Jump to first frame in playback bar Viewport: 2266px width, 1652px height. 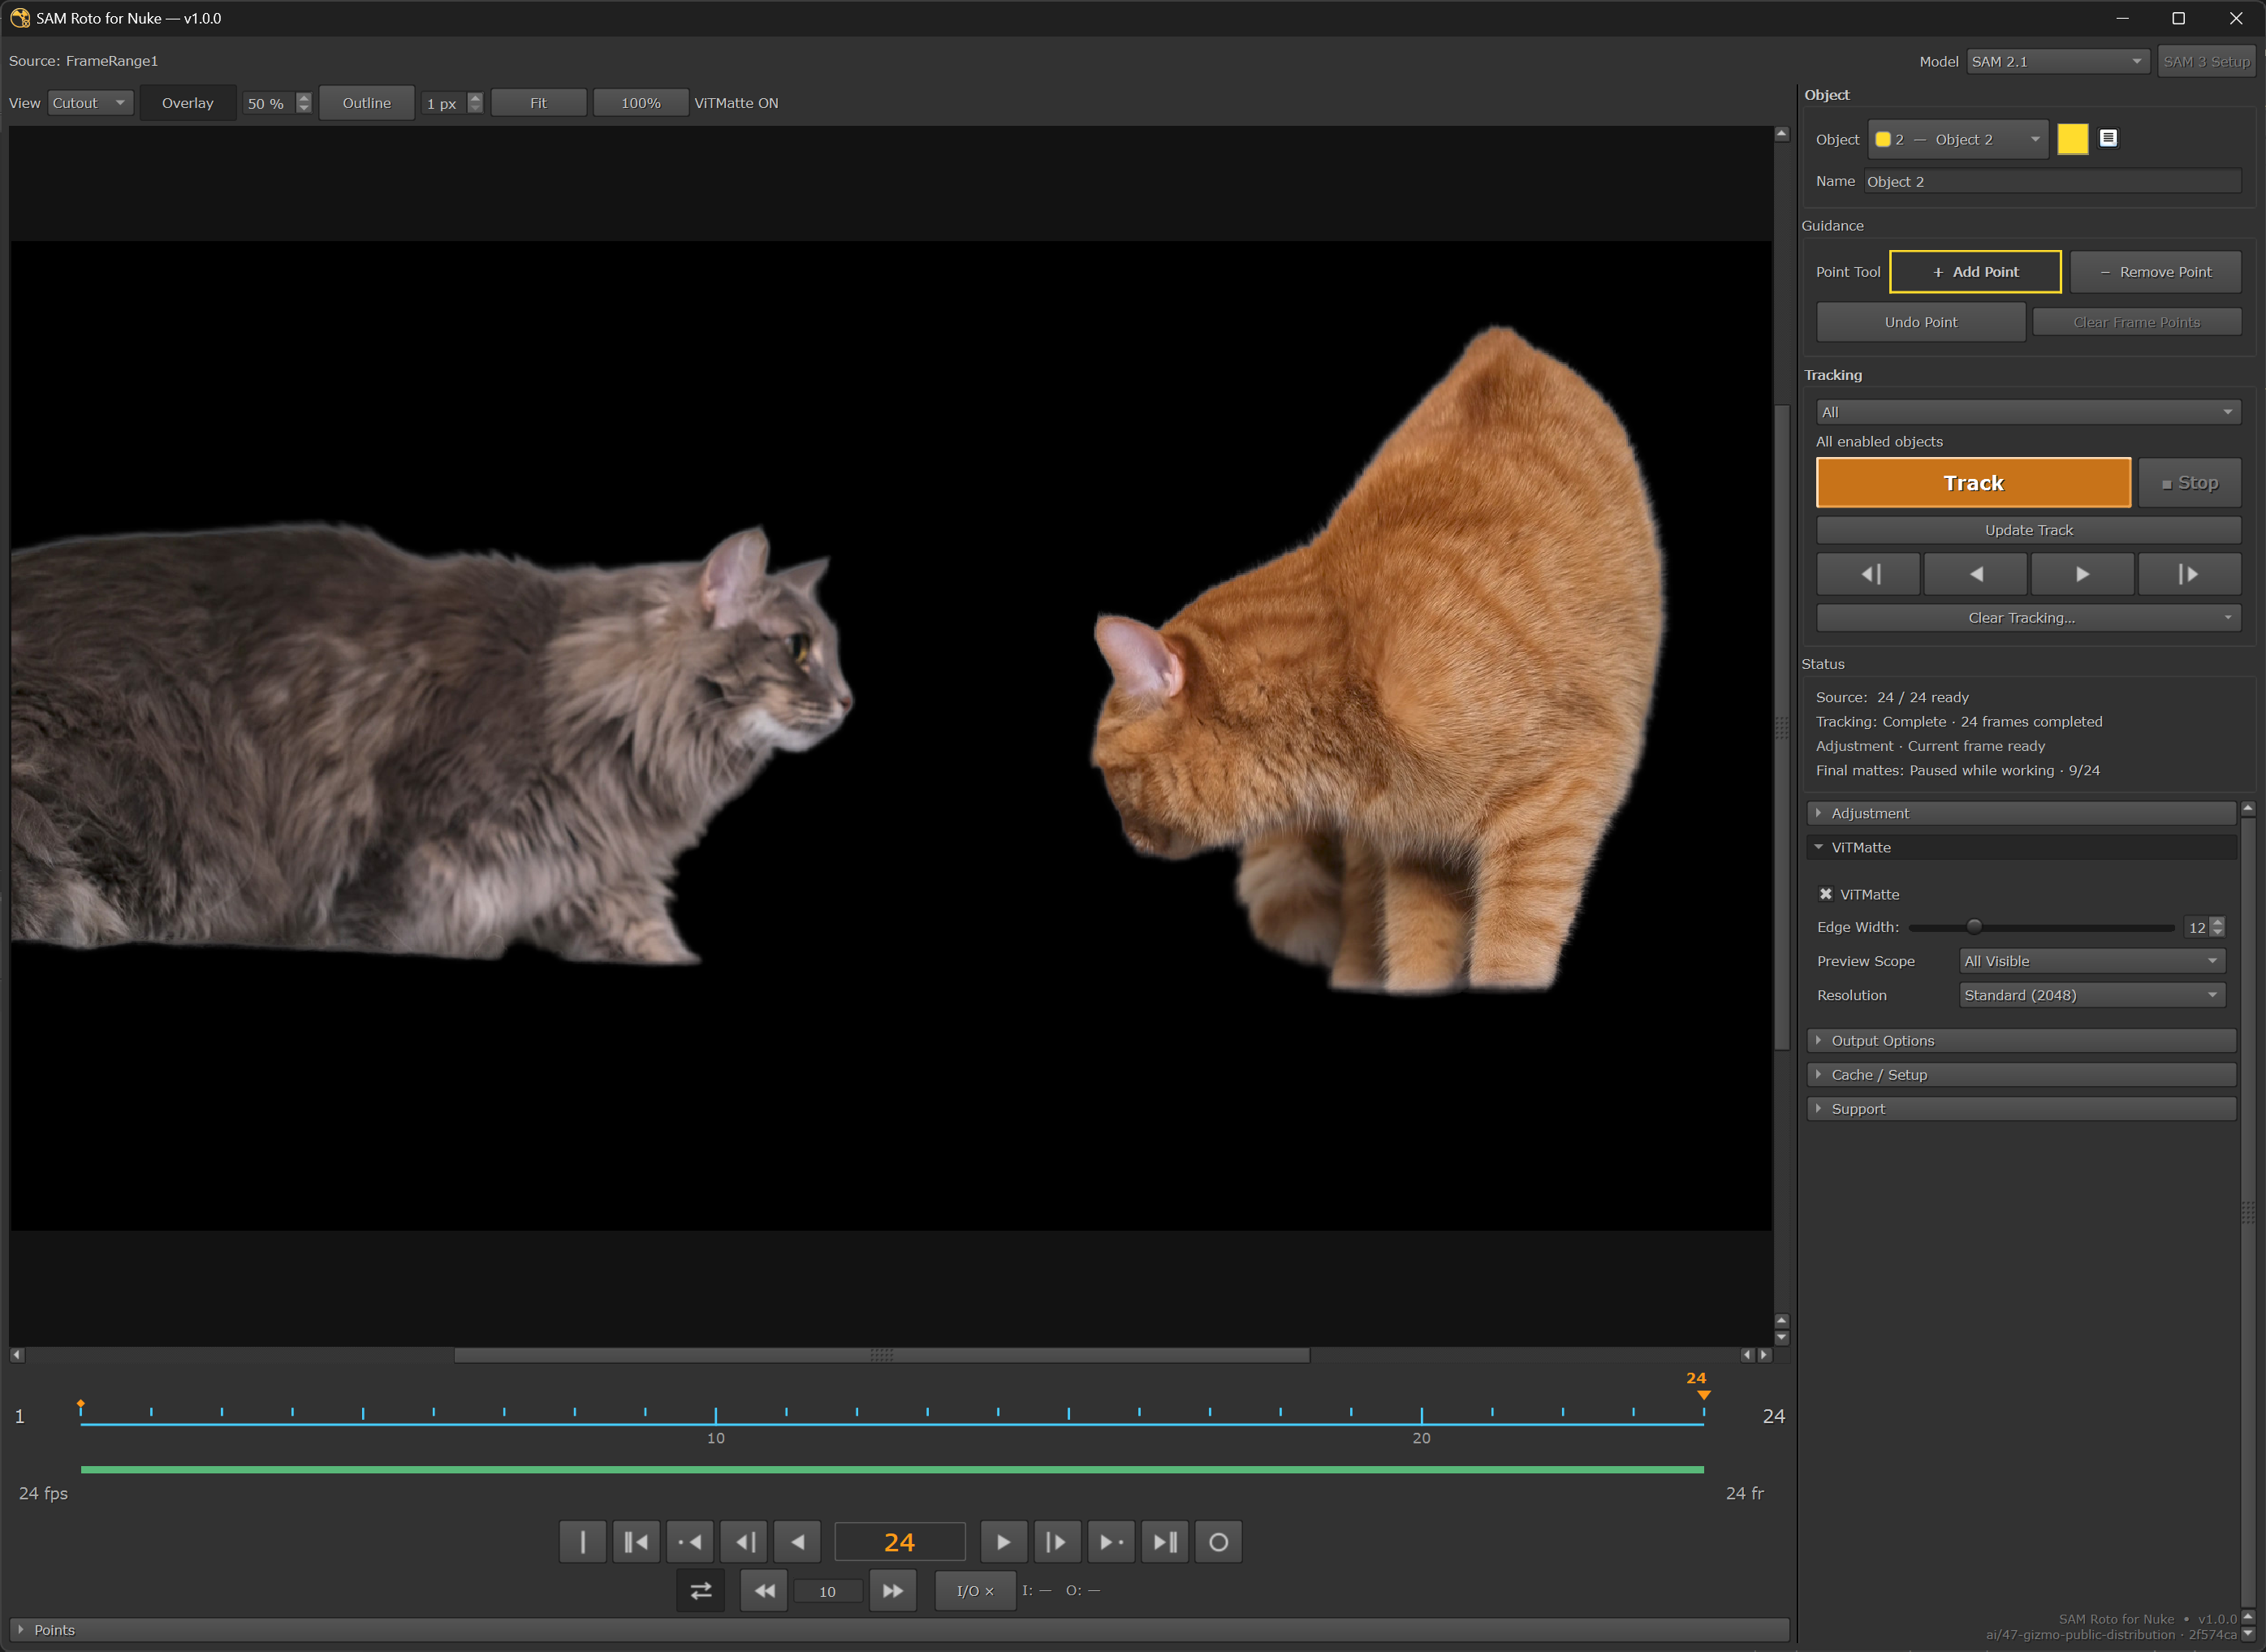tap(636, 1541)
